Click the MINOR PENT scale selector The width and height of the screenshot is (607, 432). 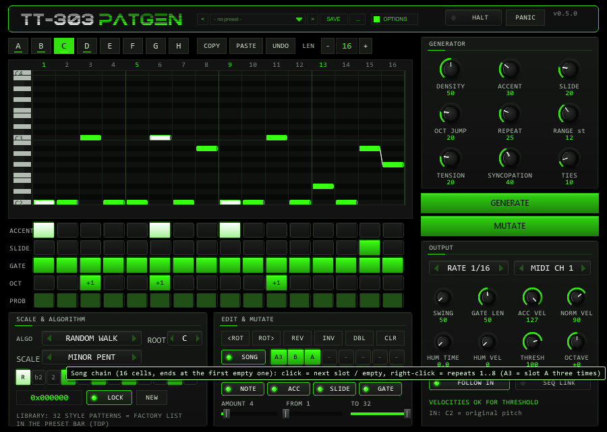click(x=92, y=357)
